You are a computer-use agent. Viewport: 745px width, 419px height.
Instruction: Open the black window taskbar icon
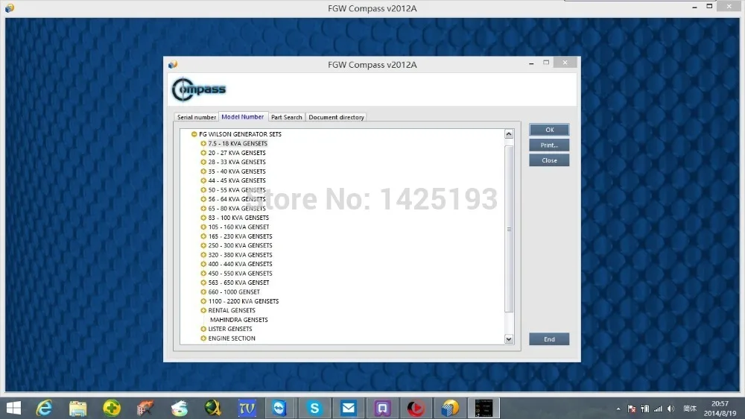coord(484,408)
